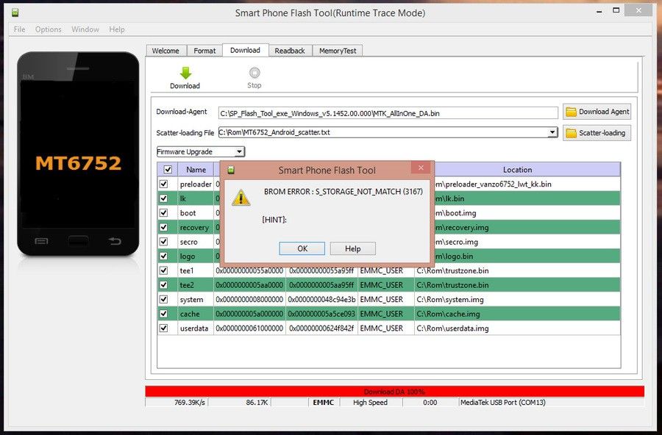662x435 pixels.
Task: Uncheck the secro partition checkbox
Action: [x=163, y=241]
